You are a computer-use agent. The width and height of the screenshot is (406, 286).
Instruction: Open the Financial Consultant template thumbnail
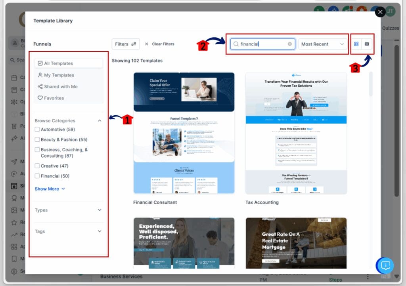(184, 133)
